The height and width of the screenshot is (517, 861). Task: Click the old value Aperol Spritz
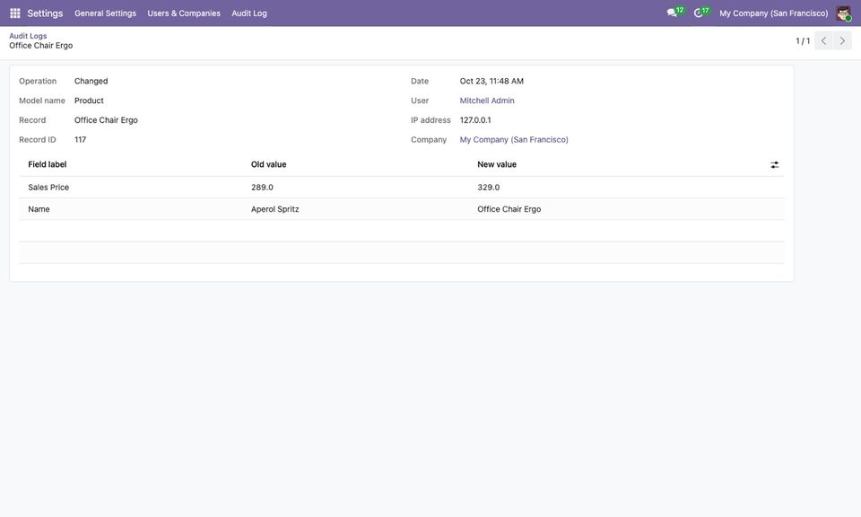pyautogui.click(x=275, y=209)
